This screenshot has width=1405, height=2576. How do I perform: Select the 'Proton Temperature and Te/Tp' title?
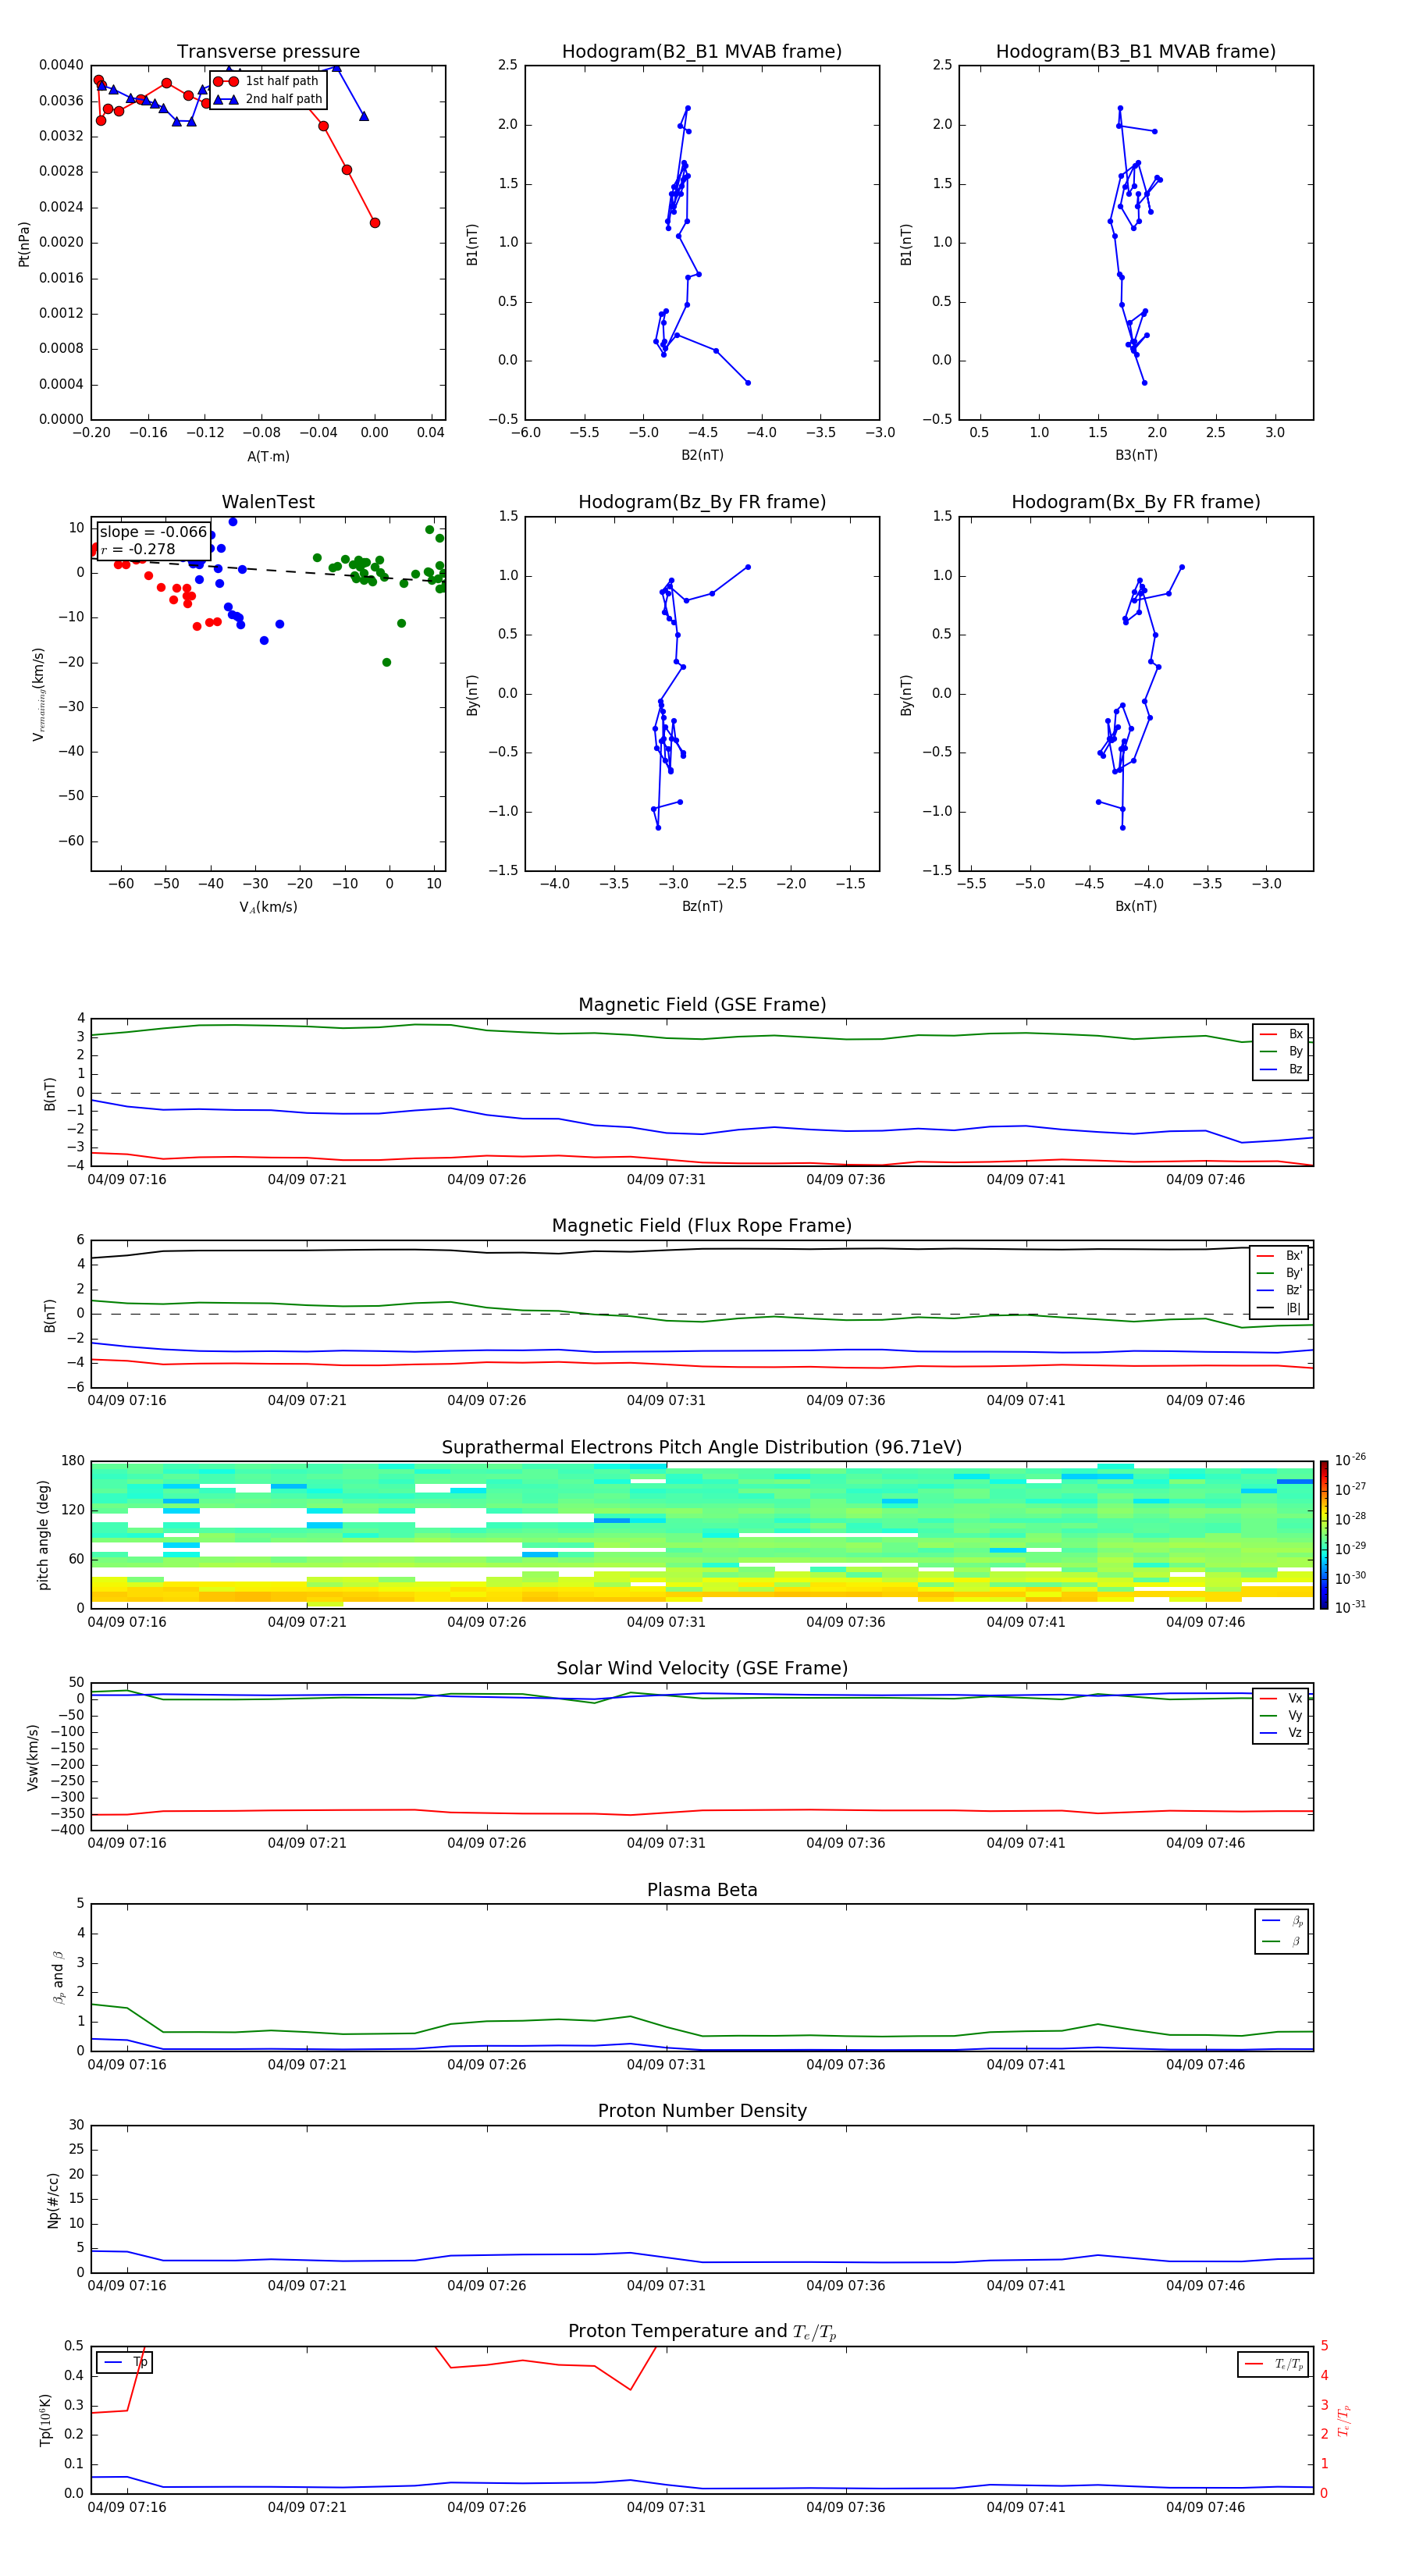coord(702,2332)
